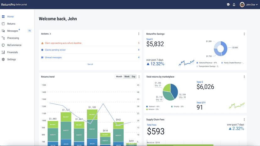260x146 pixels.
Task: Click the $1,183 bar in Returns trend
Action: tap(92, 128)
